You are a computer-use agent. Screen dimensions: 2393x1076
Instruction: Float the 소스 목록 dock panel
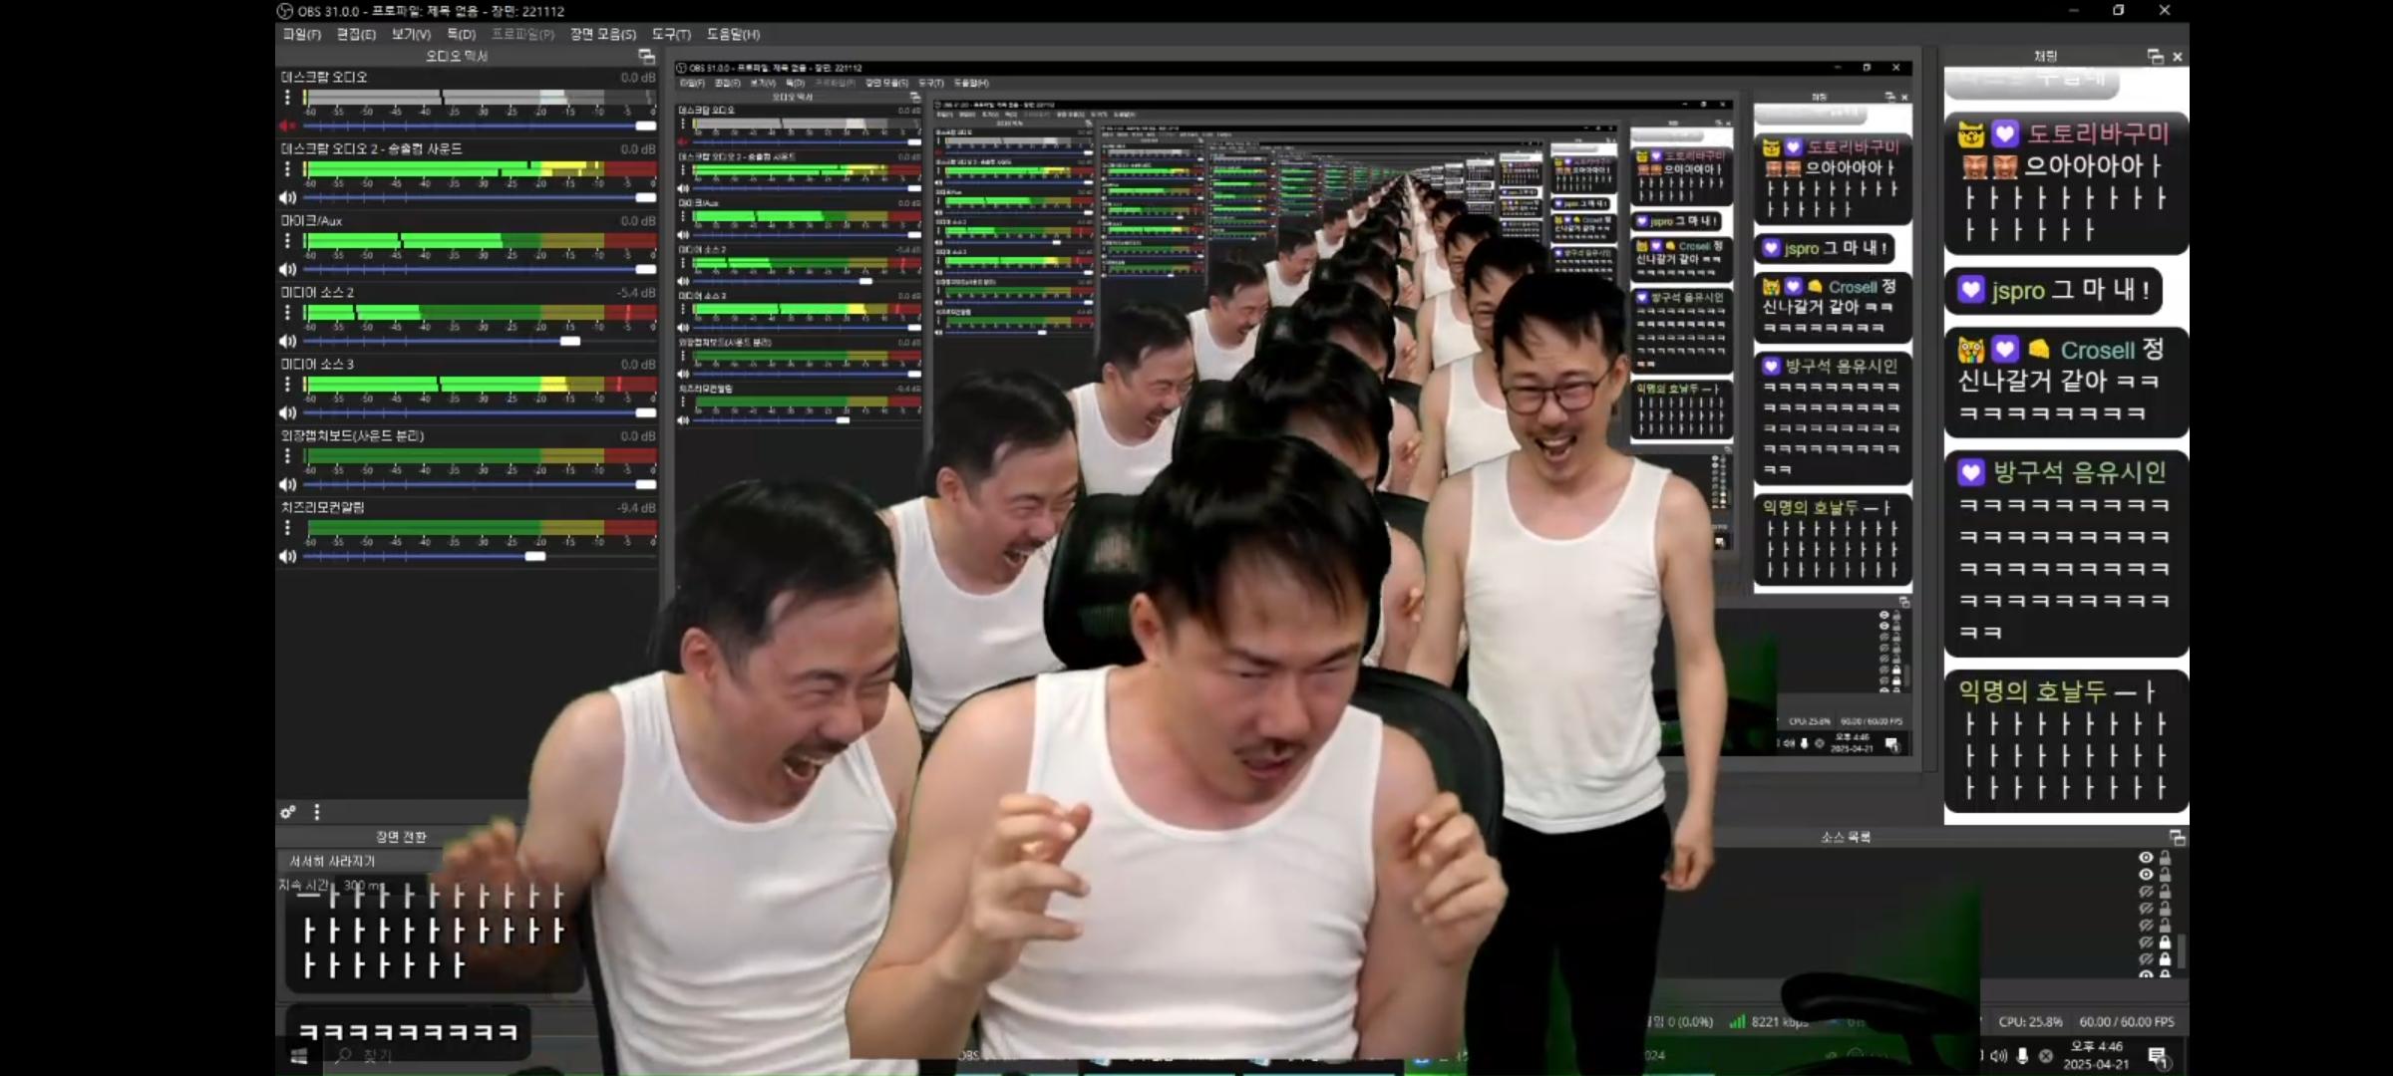tap(2177, 837)
